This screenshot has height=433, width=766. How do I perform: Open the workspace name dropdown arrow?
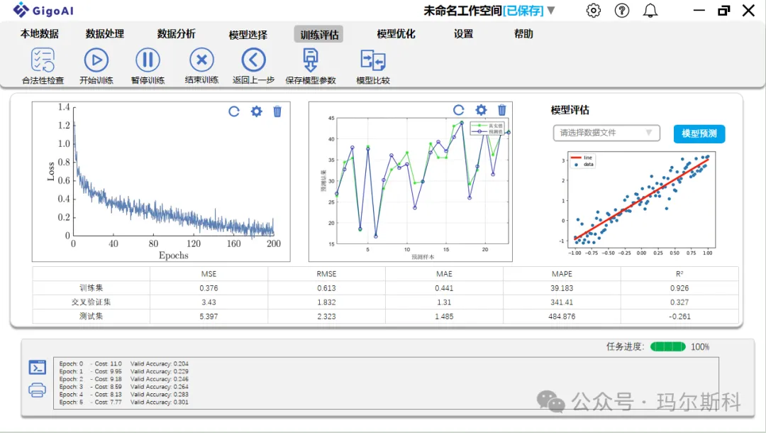[x=551, y=11]
